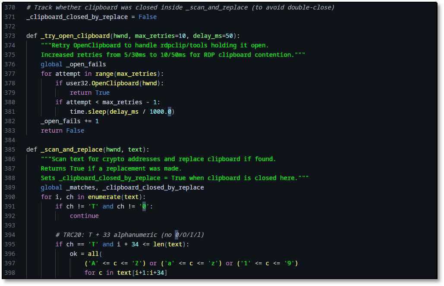Click the 'range' builtin call
444x286 pixels.
coord(104,74)
